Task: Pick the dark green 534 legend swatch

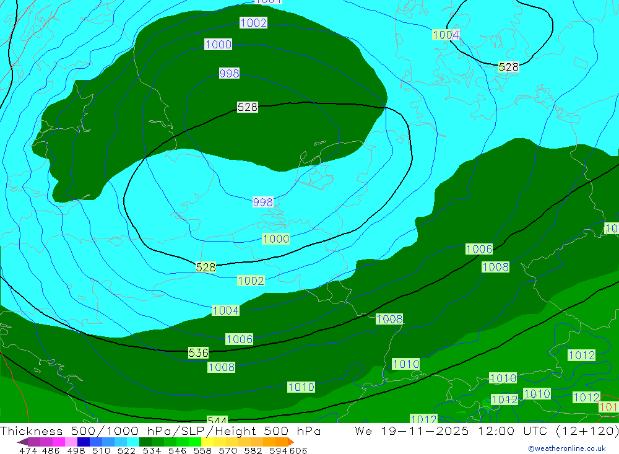Action: click(x=145, y=442)
